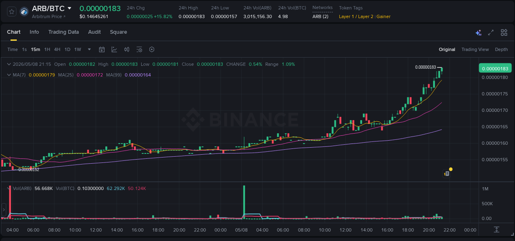The height and width of the screenshot is (241, 515).
Task: Collapse the volume indicator chevron
Action: [9, 188]
